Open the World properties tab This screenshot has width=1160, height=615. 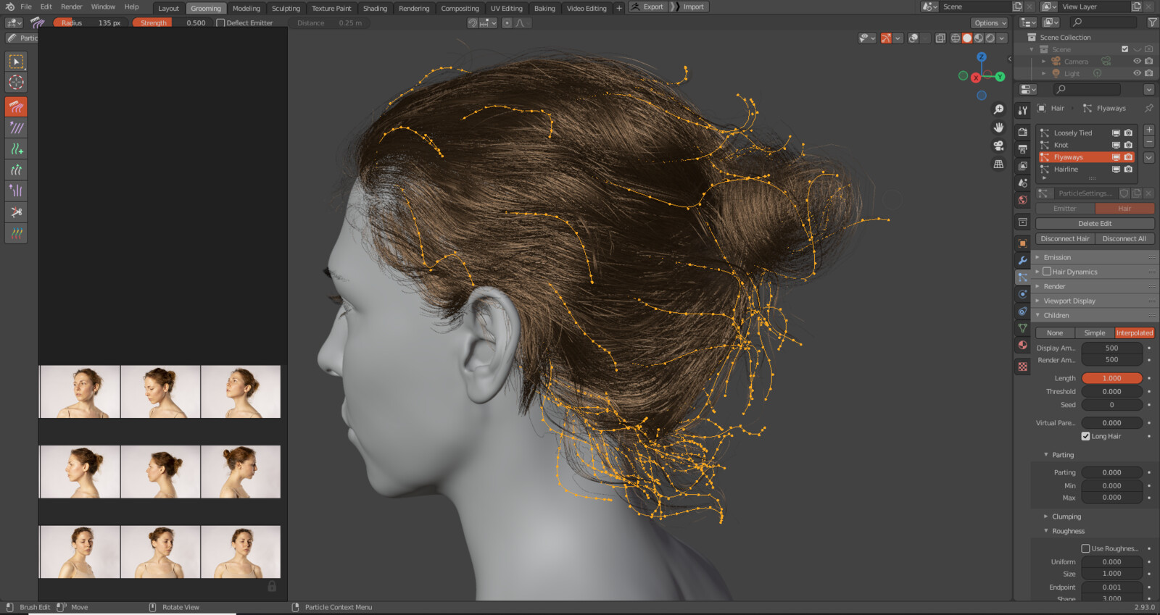point(1022,200)
